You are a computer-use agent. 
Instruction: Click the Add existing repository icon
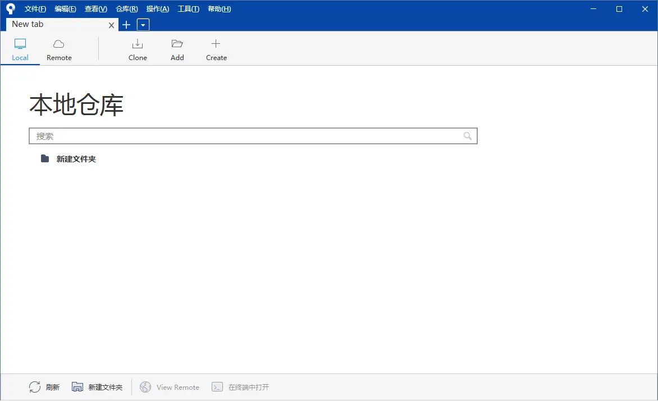177,49
